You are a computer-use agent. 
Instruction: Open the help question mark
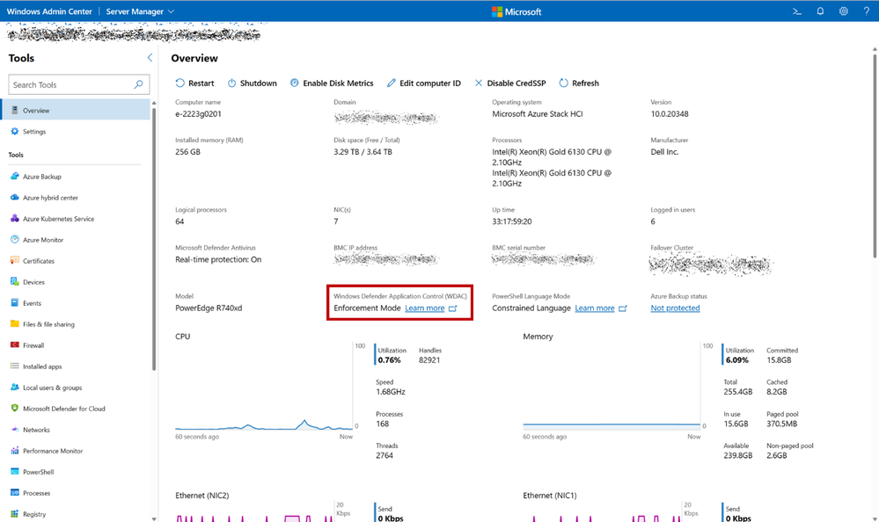coord(866,11)
